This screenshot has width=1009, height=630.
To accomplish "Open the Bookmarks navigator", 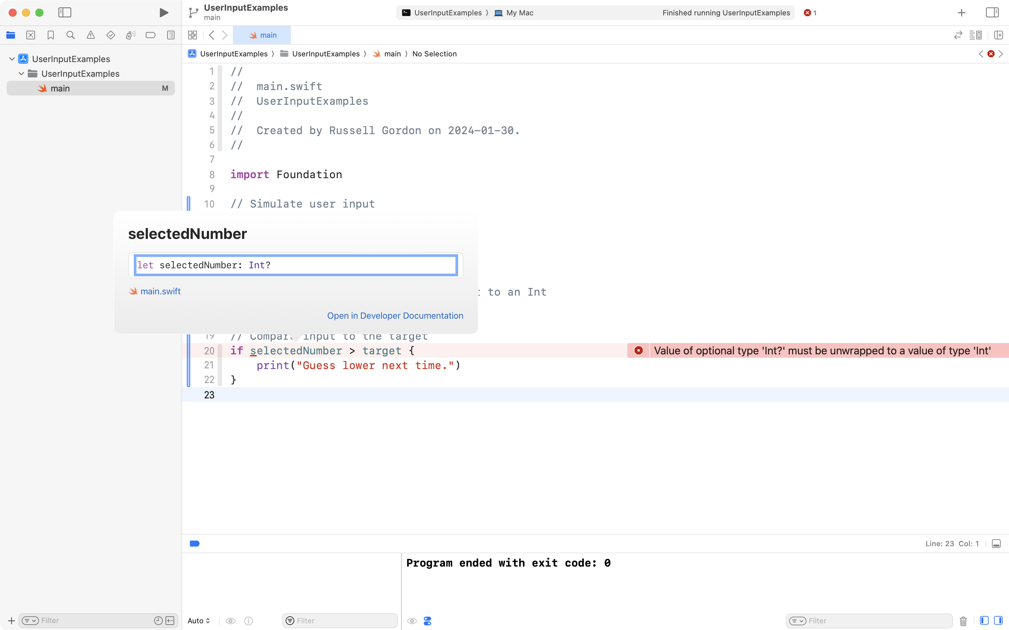I will point(50,35).
